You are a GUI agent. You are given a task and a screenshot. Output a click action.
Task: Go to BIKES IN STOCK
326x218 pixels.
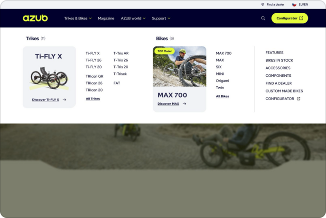pyautogui.click(x=279, y=60)
